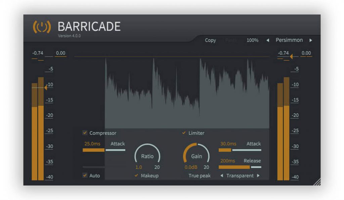Toggle the Makeup checkbox
Screen dimensions: 344x200
coord(136,175)
